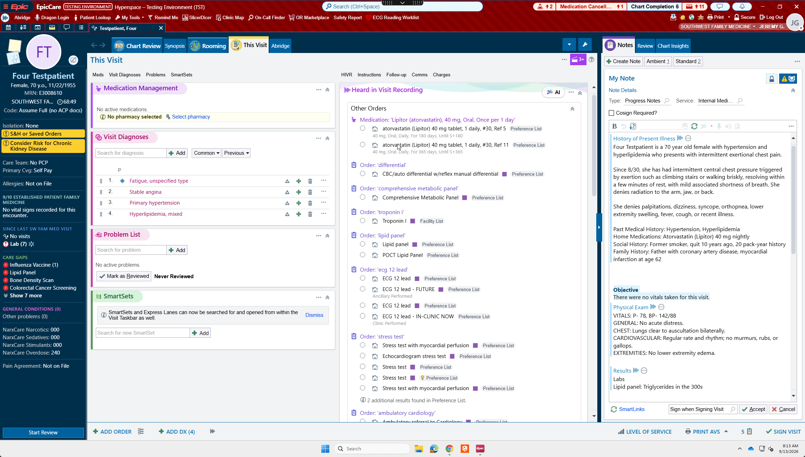This screenshot has width=805, height=457.
Task: Delete the Stable angina diagnosis
Action: point(310,192)
